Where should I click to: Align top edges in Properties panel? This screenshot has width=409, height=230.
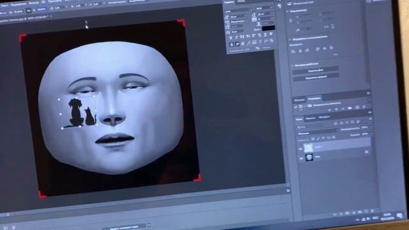point(318,49)
